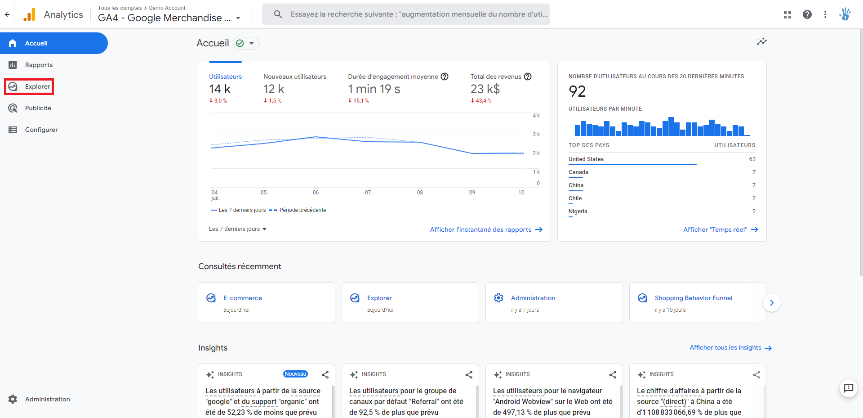Click the feedback bubble icon
Screen dimensions: 863x418
[x=848, y=388]
